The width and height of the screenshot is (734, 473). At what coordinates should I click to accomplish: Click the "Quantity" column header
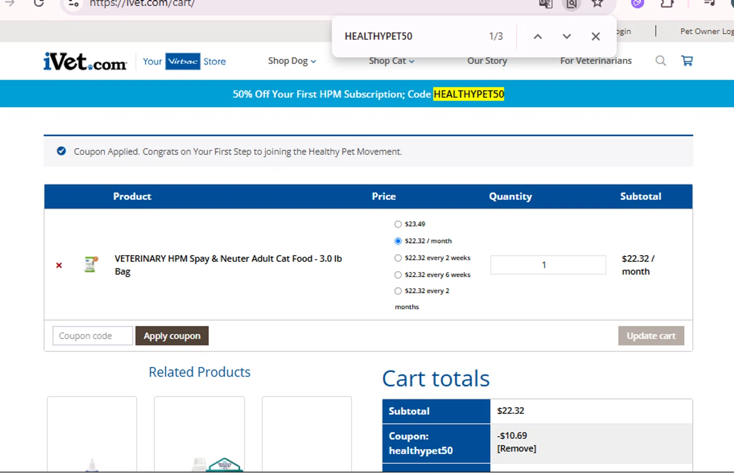tap(510, 197)
